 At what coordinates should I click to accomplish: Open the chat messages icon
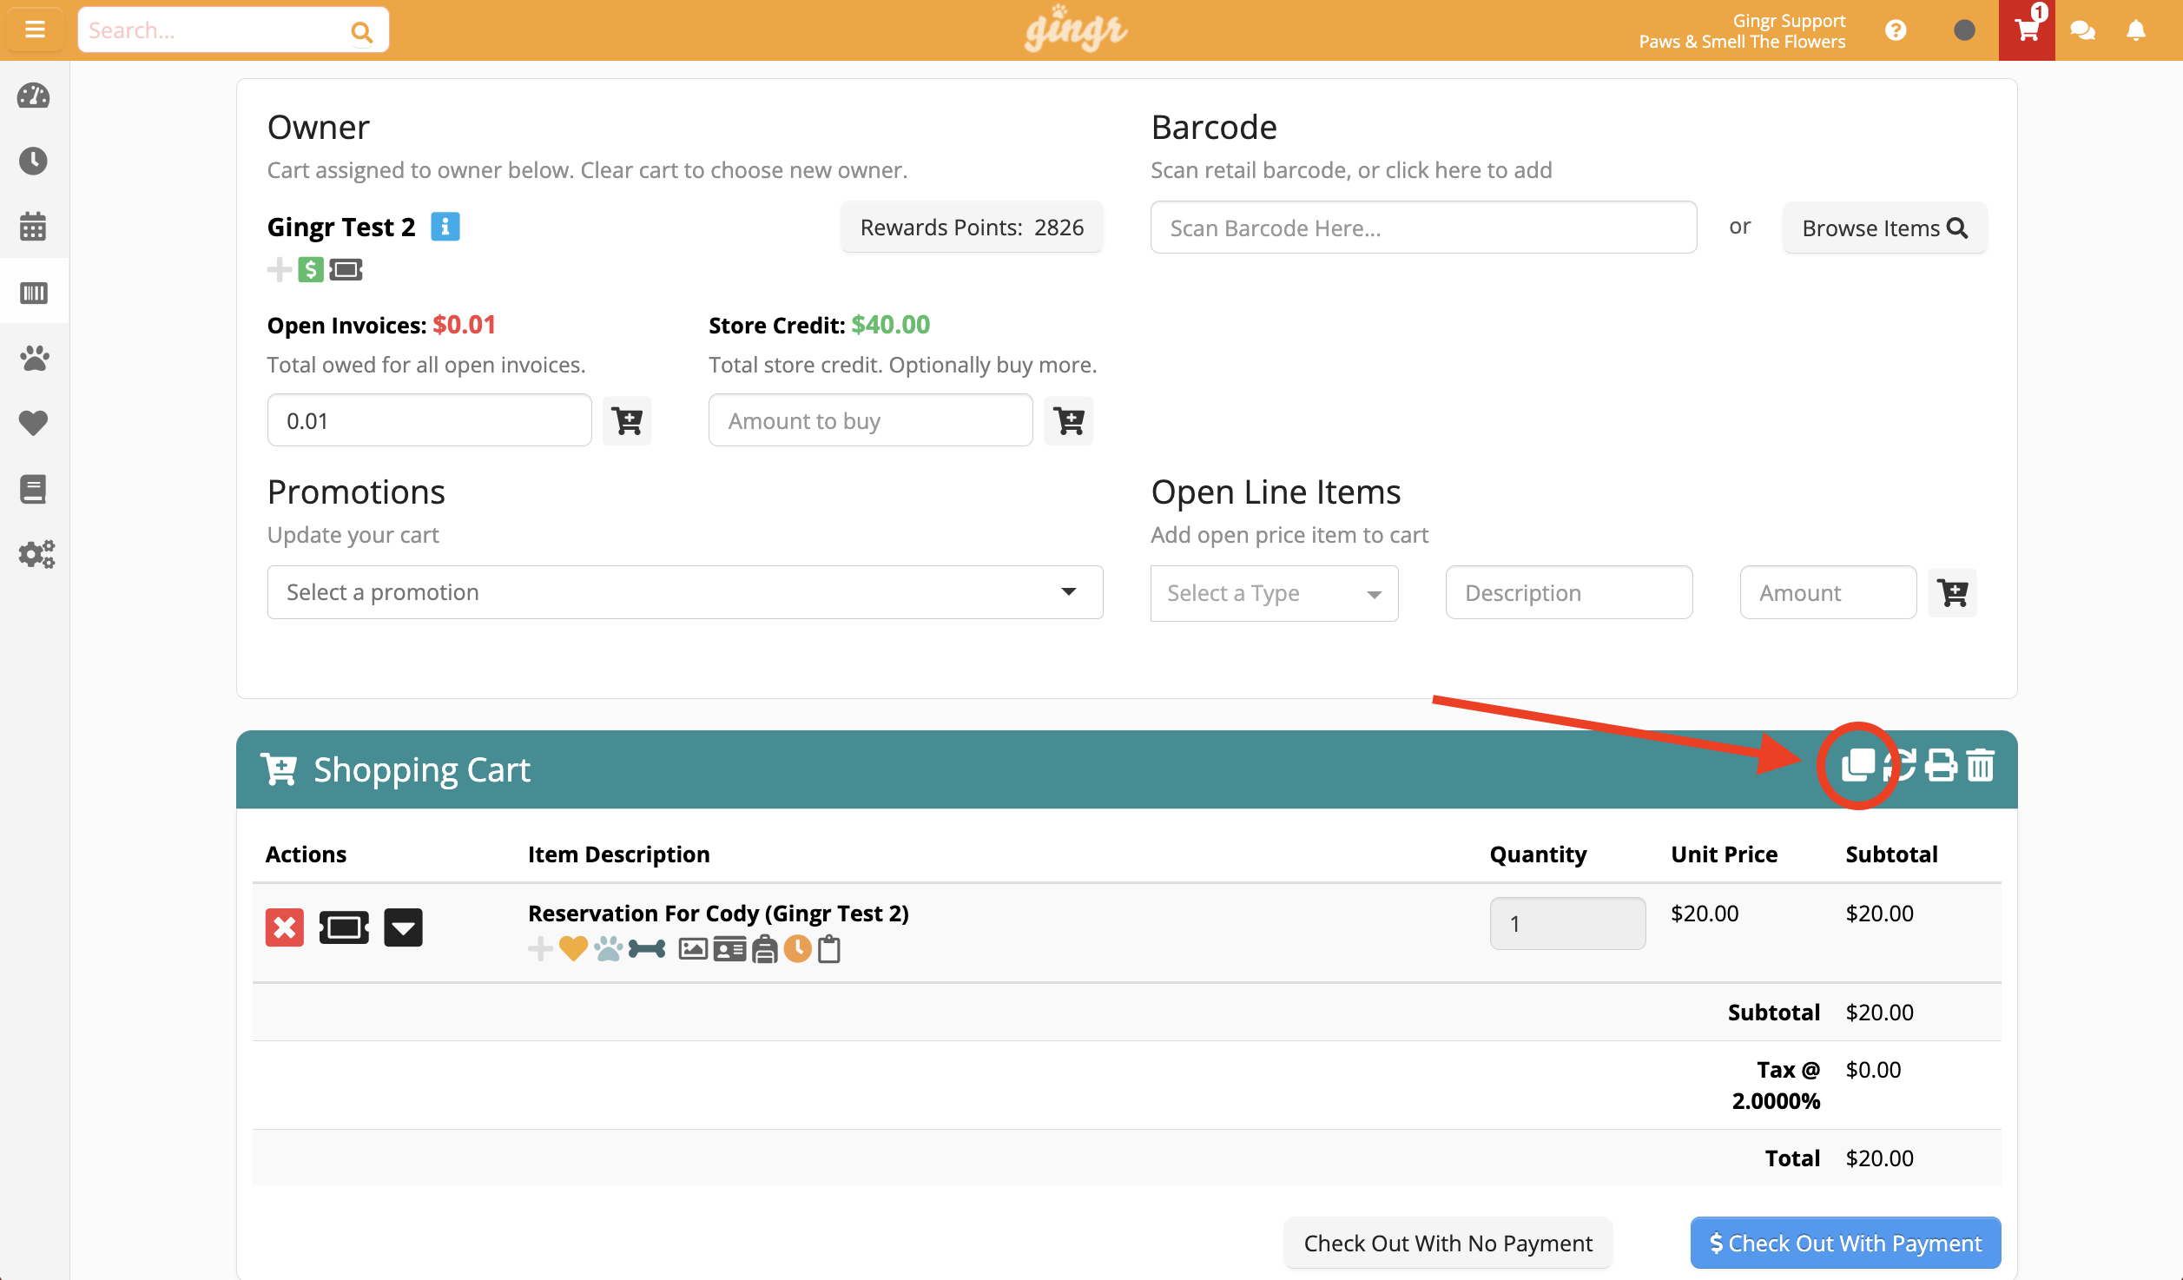[x=2082, y=30]
